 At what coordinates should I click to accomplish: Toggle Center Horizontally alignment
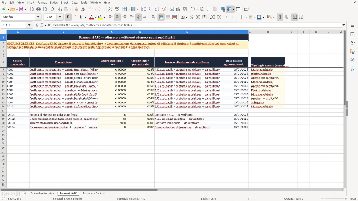(117, 17)
